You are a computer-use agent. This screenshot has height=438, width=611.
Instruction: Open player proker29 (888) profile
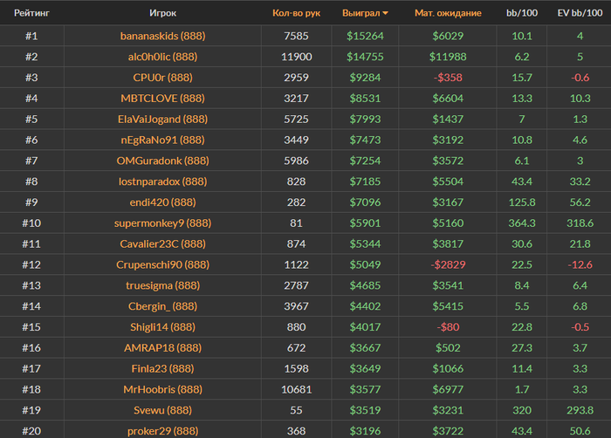click(162, 431)
